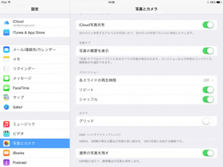The height and width of the screenshot is (167, 223).
Task: Disable the シャッフル switch
Action: (208, 99)
